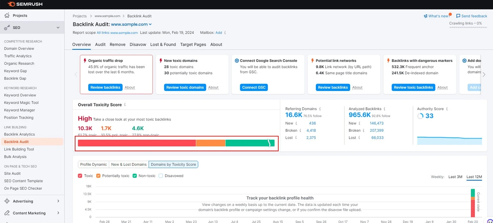493x223 pixels.
Task: Uncheck the Non-toxic checkbox
Action: point(135,176)
